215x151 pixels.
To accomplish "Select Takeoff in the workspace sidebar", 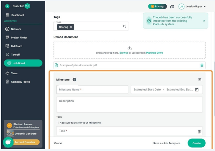I will coord(15,54).
